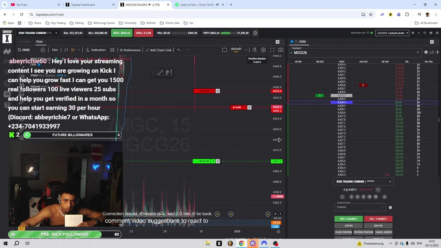
Task: Open position bracket settings gear
Action: point(390,207)
